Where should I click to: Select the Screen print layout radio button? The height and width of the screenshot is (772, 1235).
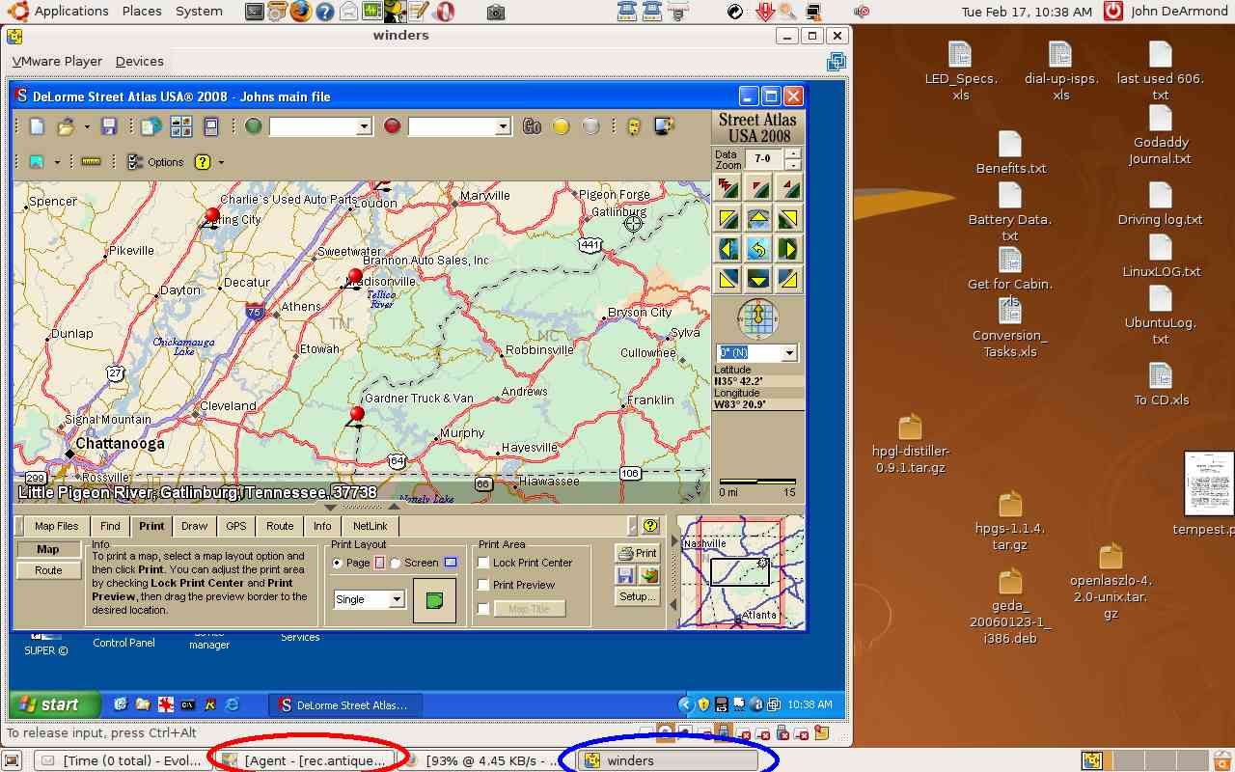[395, 563]
